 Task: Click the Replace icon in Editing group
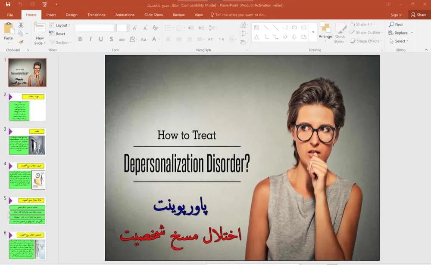(391, 33)
